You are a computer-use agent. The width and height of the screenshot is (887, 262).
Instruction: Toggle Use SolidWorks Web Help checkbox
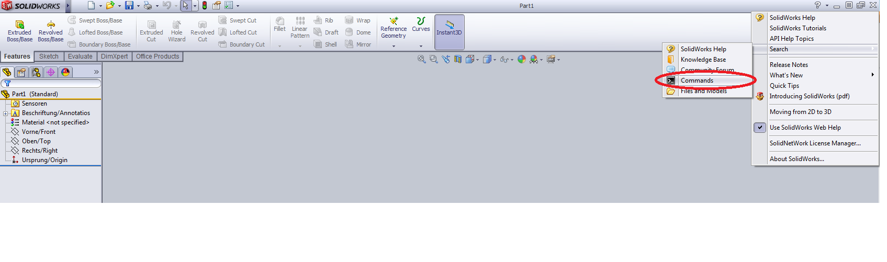pos(760,128)
